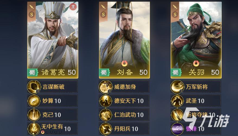
Task: Open the purple 慑锋 skill icon
Action: [177, 129]
